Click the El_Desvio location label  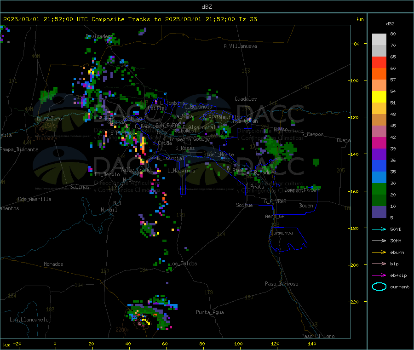[107, 174]
